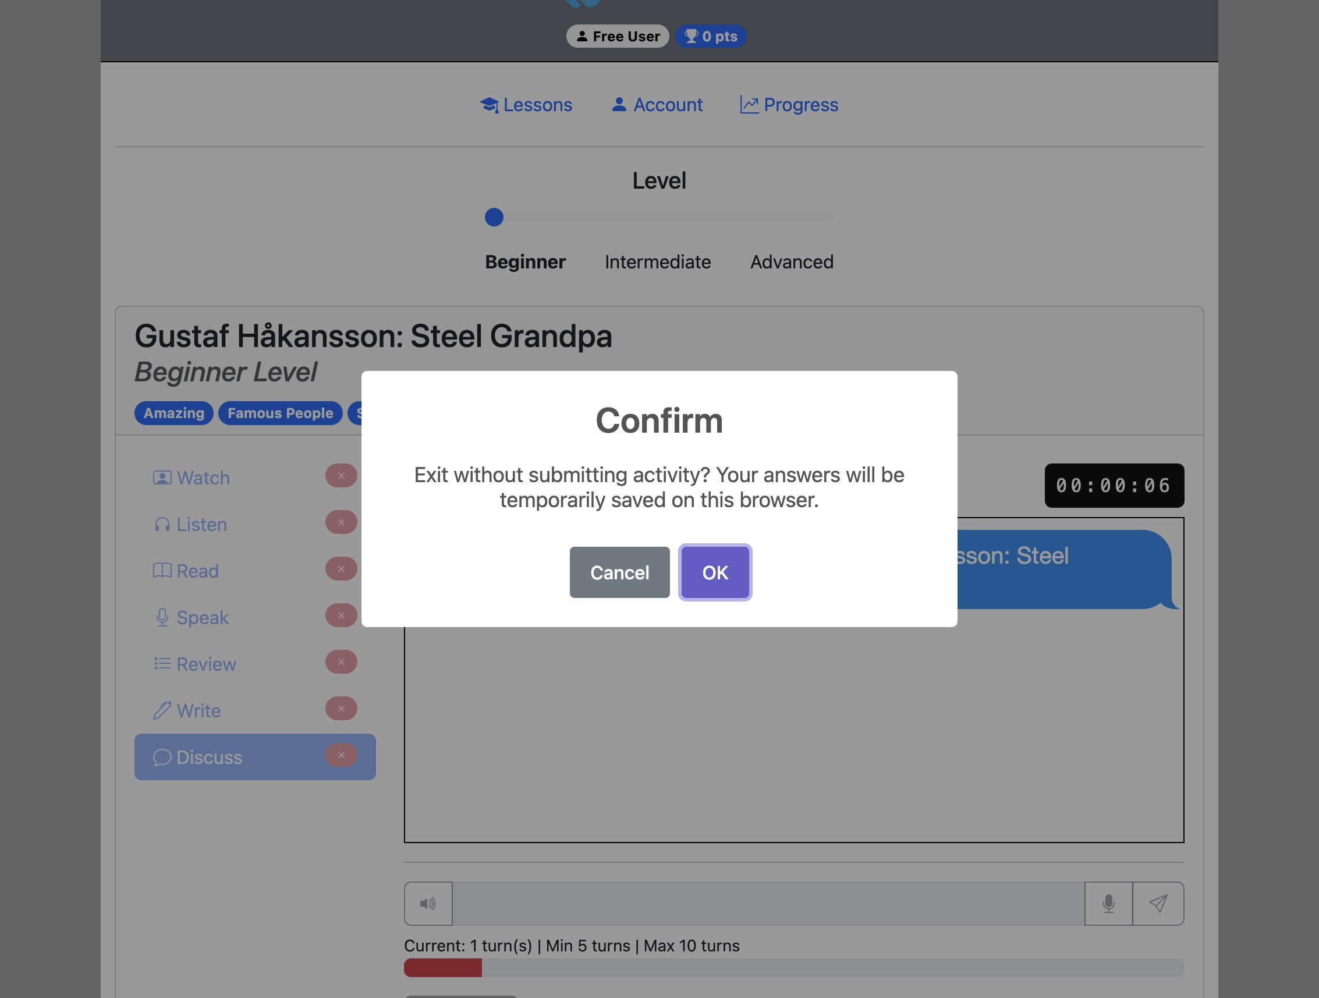The height and width of the screenshot is (998, 1319).
Task: Go to the Account page
Action: 657,104
